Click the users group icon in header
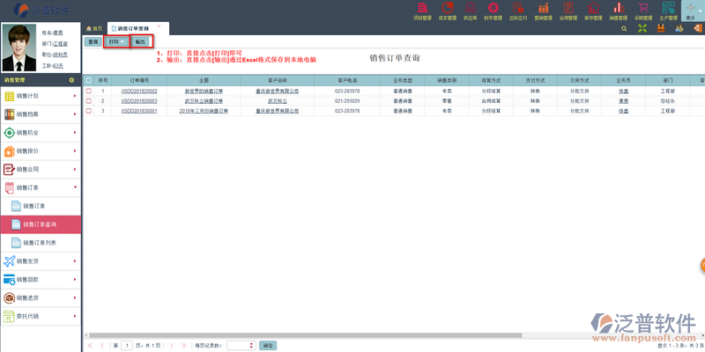The image size is (705, 352). [x=679, y=28]
